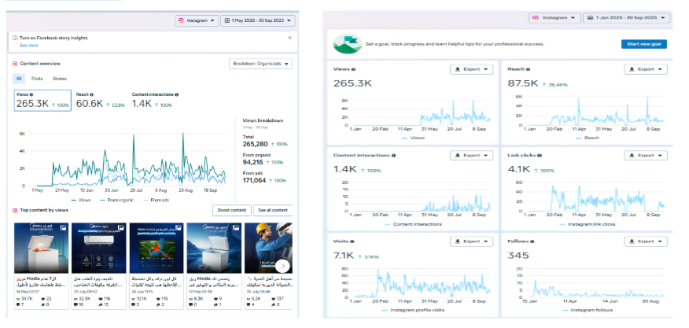Viewport: 689px width, 328px height.
Task: Expand the 1 Jan 2025 - 30 Sep 2025 date picker
Action: pos(625,17)
